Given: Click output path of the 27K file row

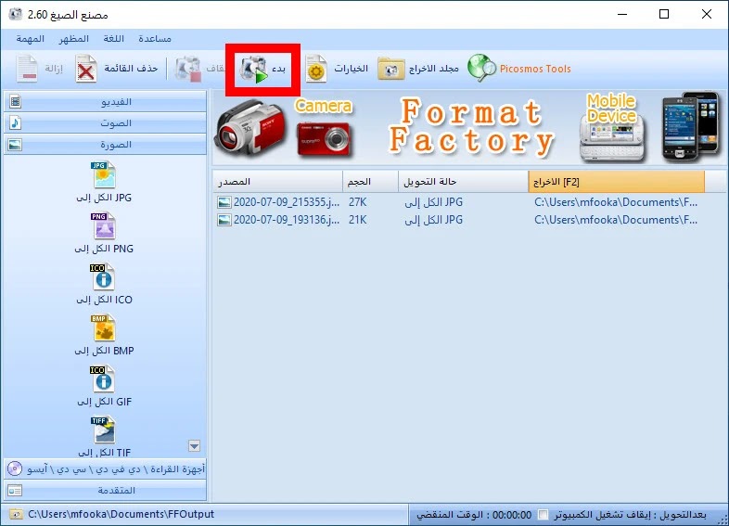Looking at the screenshot, I should click(616, 202).
